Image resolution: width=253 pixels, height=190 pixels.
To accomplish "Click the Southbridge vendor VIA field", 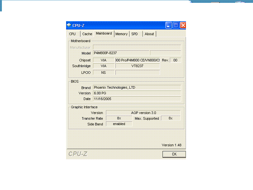I will pyautogui.click(x=104, y=66).
